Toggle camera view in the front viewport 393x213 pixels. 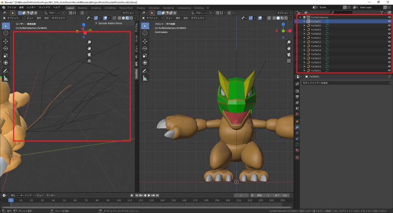point(289,55)
